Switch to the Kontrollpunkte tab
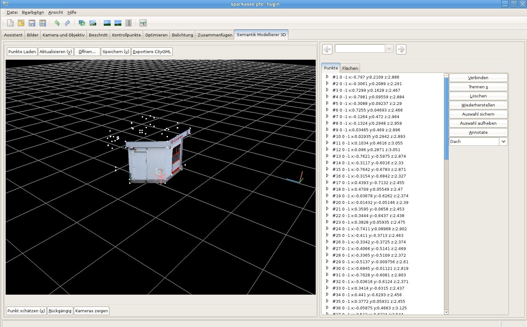 pyautogui.click(x=126, y=35)
